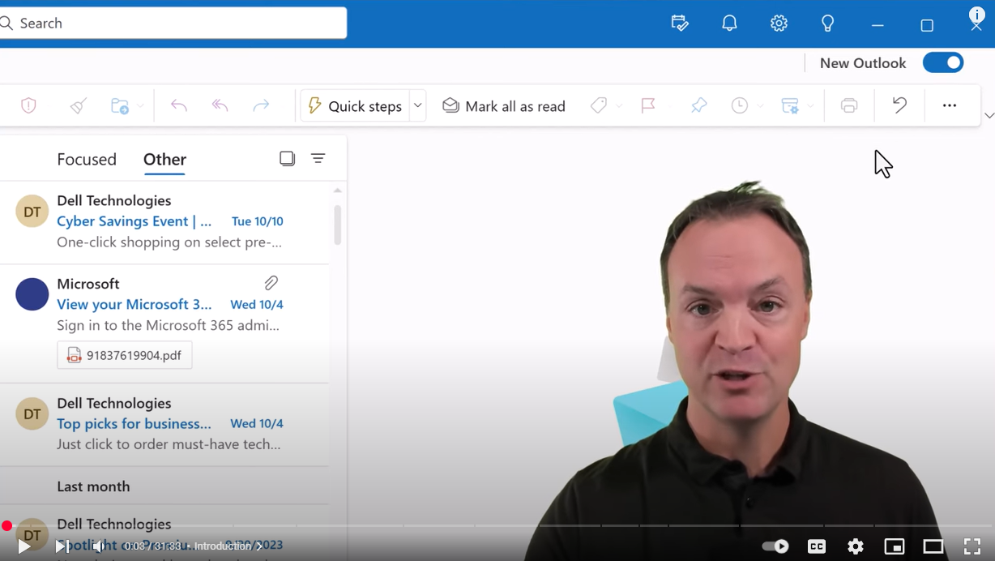Expand the Snooze dropdown arrow

tap(760, 106)
